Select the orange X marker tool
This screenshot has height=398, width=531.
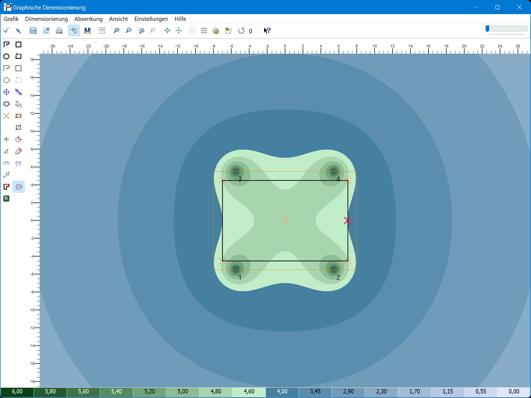click(6, 116)
